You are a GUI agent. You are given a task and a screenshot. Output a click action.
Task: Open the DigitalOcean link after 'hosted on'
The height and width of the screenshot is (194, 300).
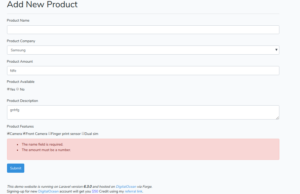point(126,187)
